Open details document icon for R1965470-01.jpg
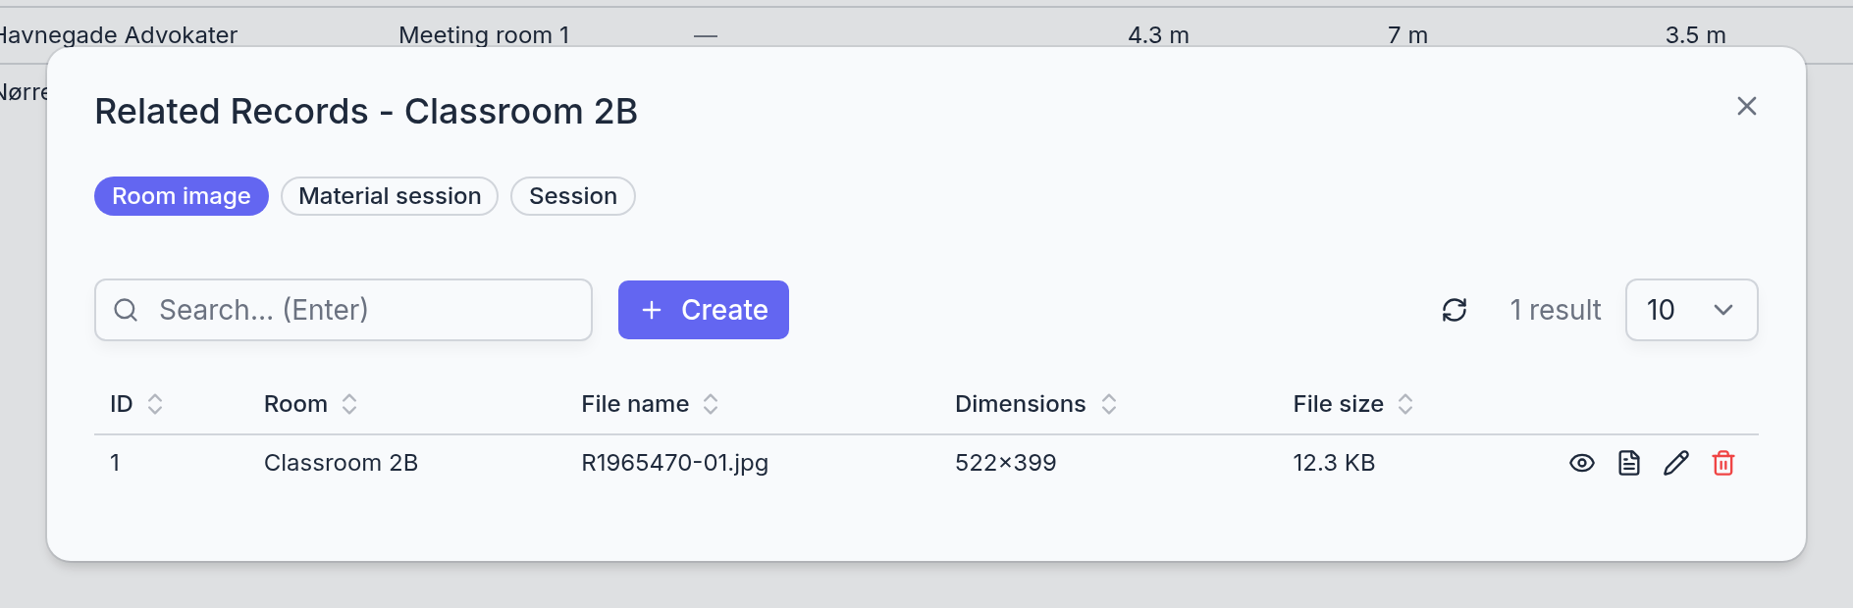1853x608 pixels. pyautogui.click(x=1628, y=463)
